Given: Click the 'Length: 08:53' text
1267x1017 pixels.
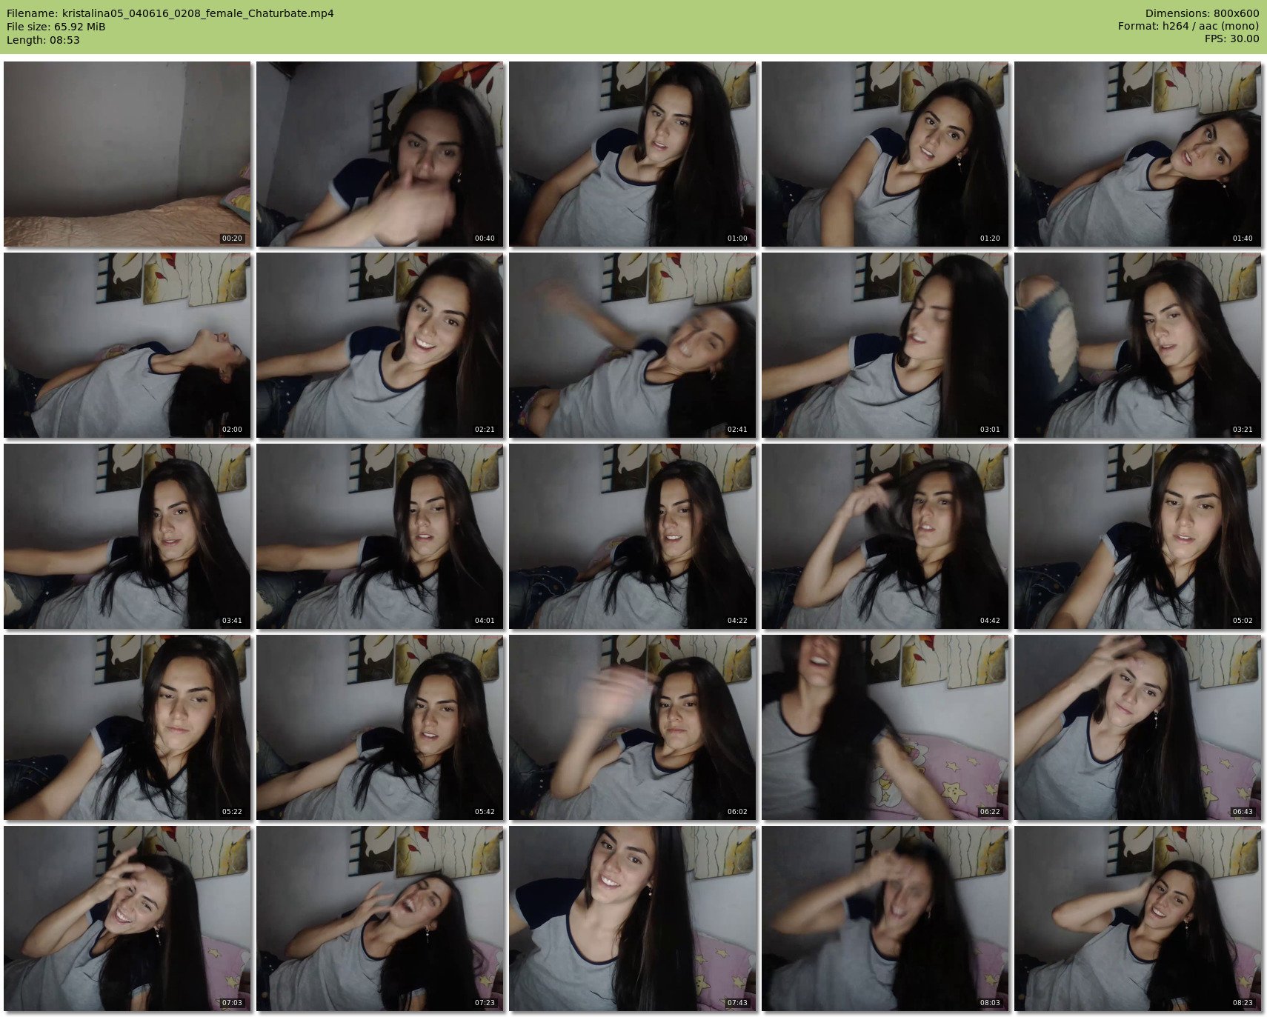Looking at the screenshot, I should coord(43,40).
